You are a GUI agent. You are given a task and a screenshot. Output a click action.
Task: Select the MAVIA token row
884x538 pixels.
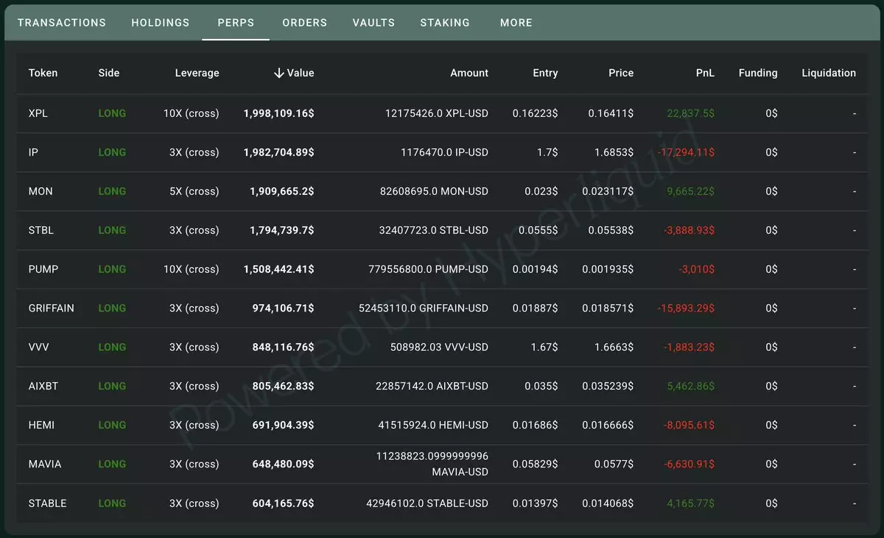45,464
